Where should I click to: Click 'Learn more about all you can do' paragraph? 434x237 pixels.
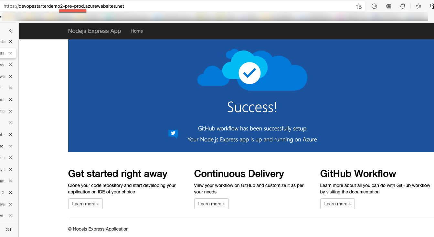(375, 189)
